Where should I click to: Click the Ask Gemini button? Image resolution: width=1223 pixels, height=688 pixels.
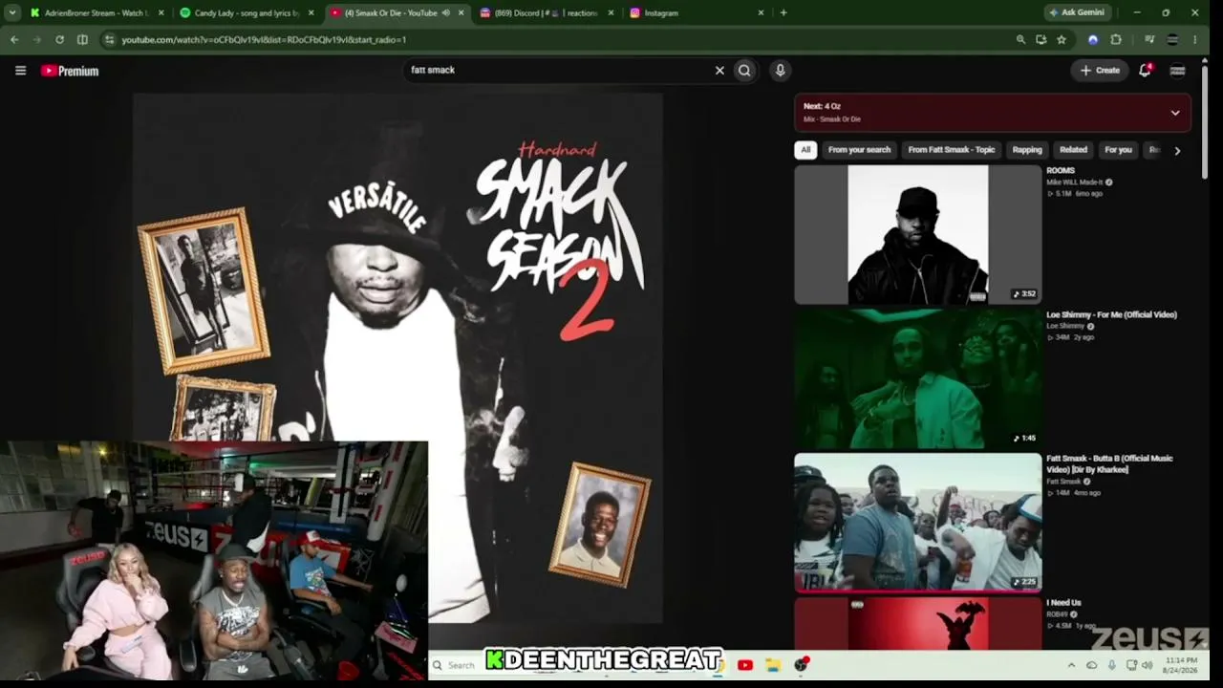(1077, 12)
